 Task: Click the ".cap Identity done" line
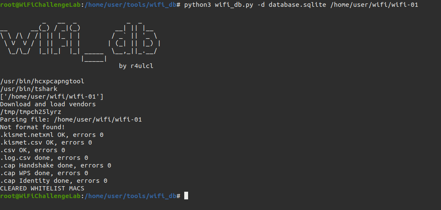pyautogui.click(x=53, y=181)
